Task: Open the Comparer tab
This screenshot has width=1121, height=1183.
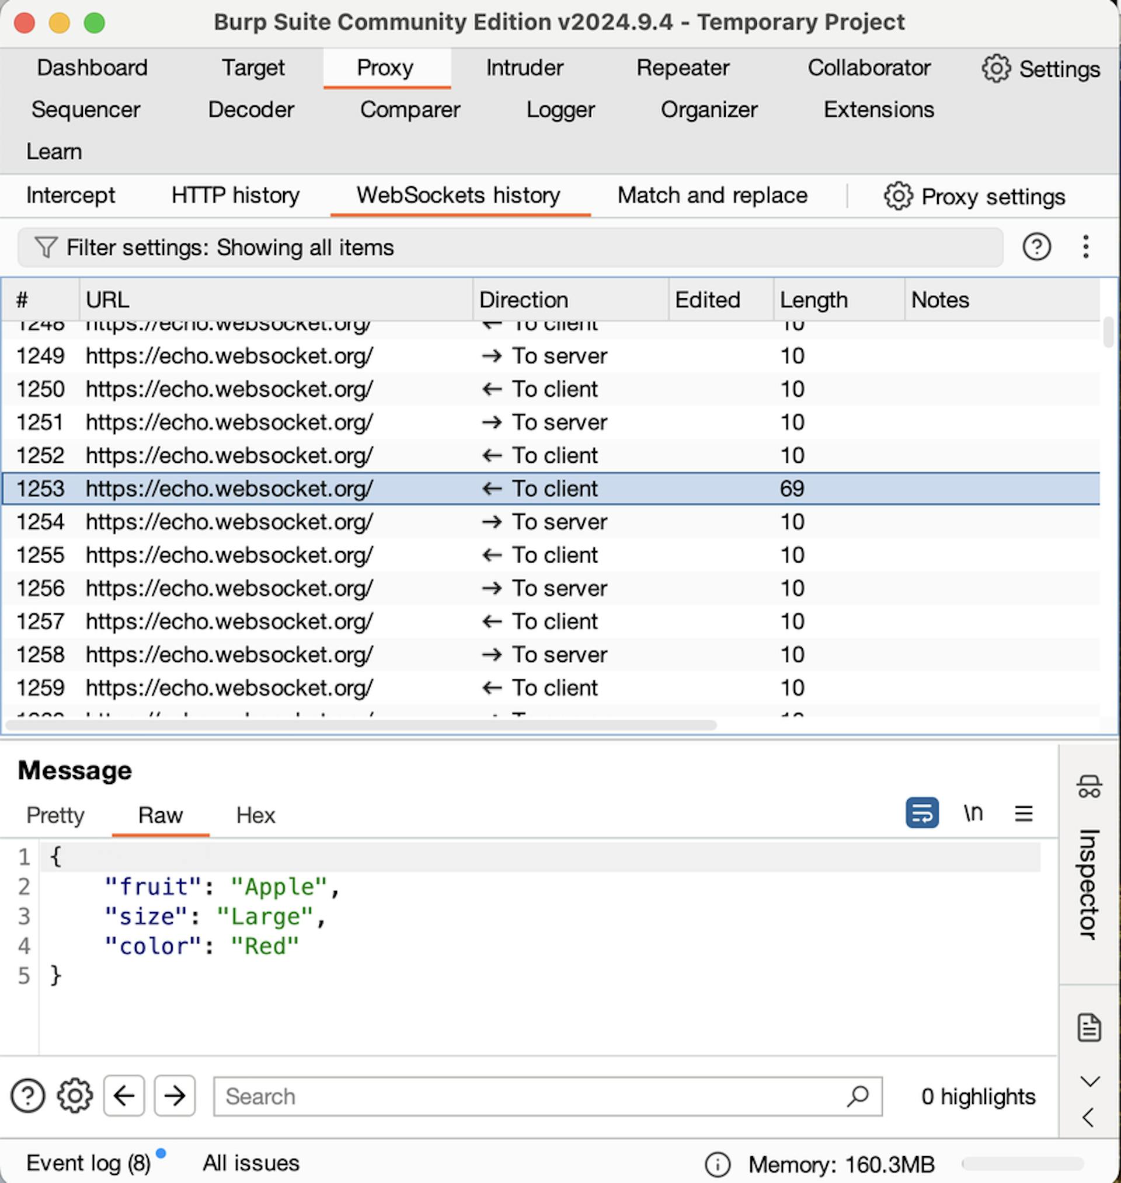Action: (x=410, y=109)
